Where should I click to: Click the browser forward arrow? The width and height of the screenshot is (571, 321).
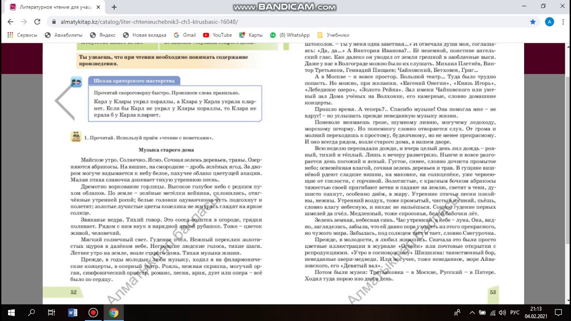point(24,22)
